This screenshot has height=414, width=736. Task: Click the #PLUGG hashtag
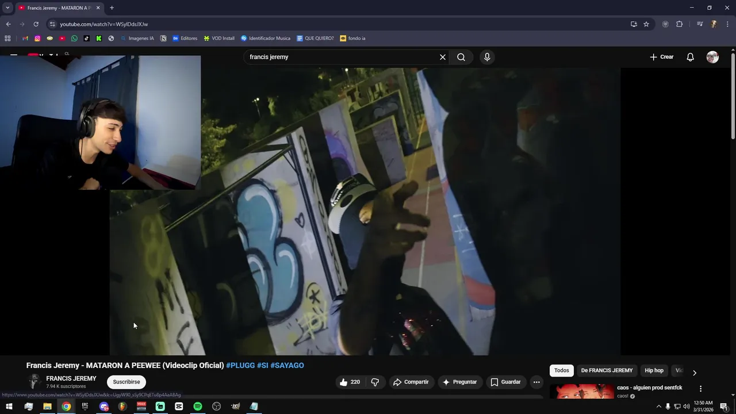(240, 365)
